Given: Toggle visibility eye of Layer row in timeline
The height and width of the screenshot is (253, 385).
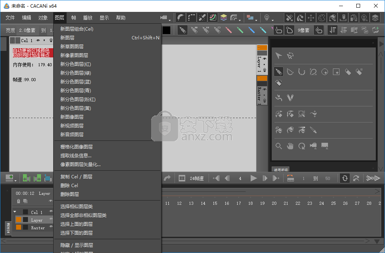Looking at the screenshot, I should 51,220.
